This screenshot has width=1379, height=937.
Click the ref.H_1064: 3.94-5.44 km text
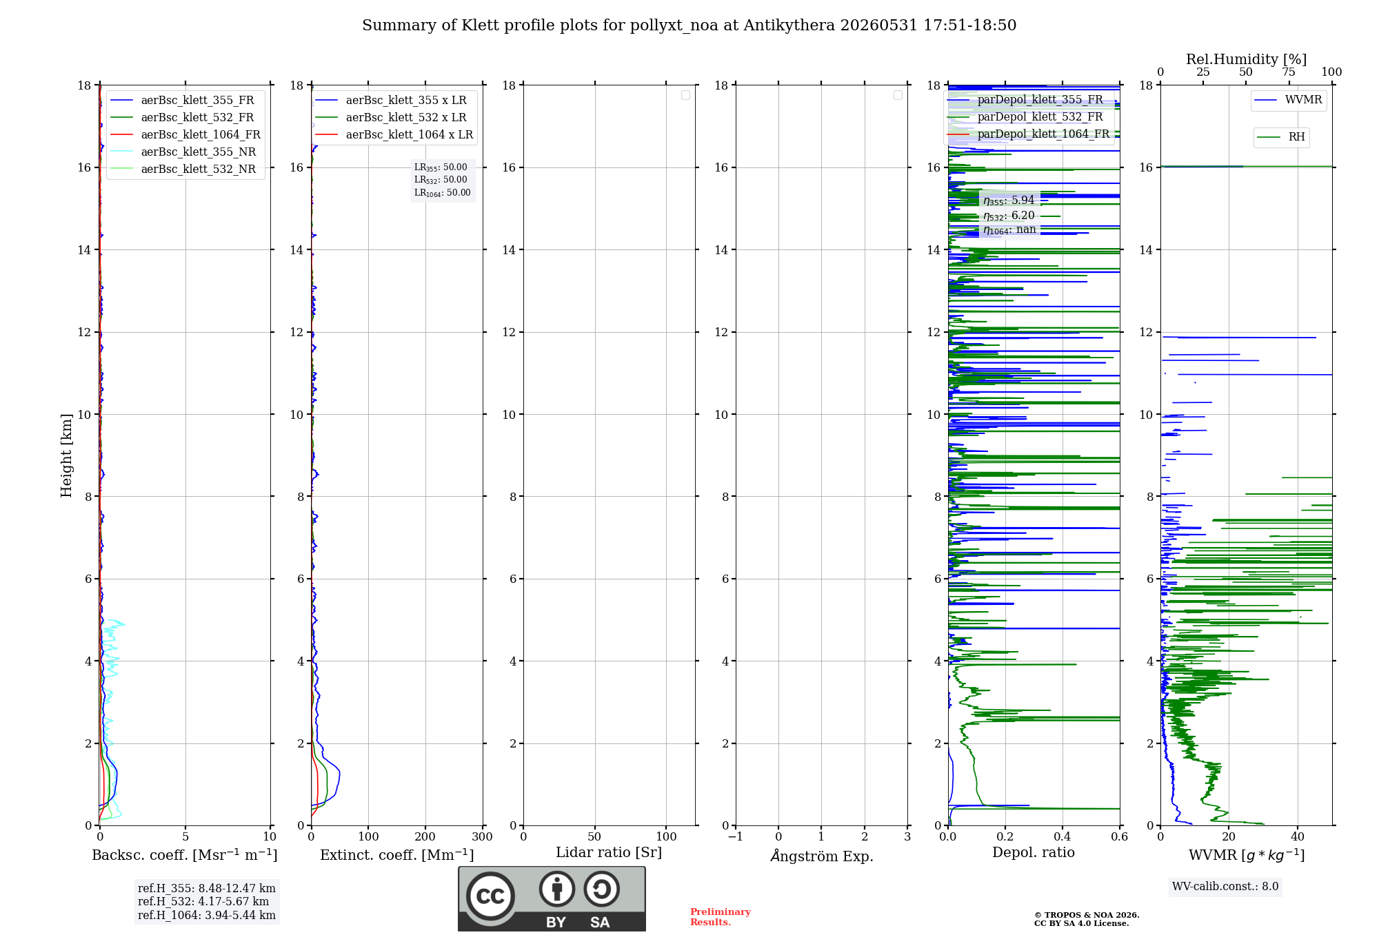coord(207,916)
